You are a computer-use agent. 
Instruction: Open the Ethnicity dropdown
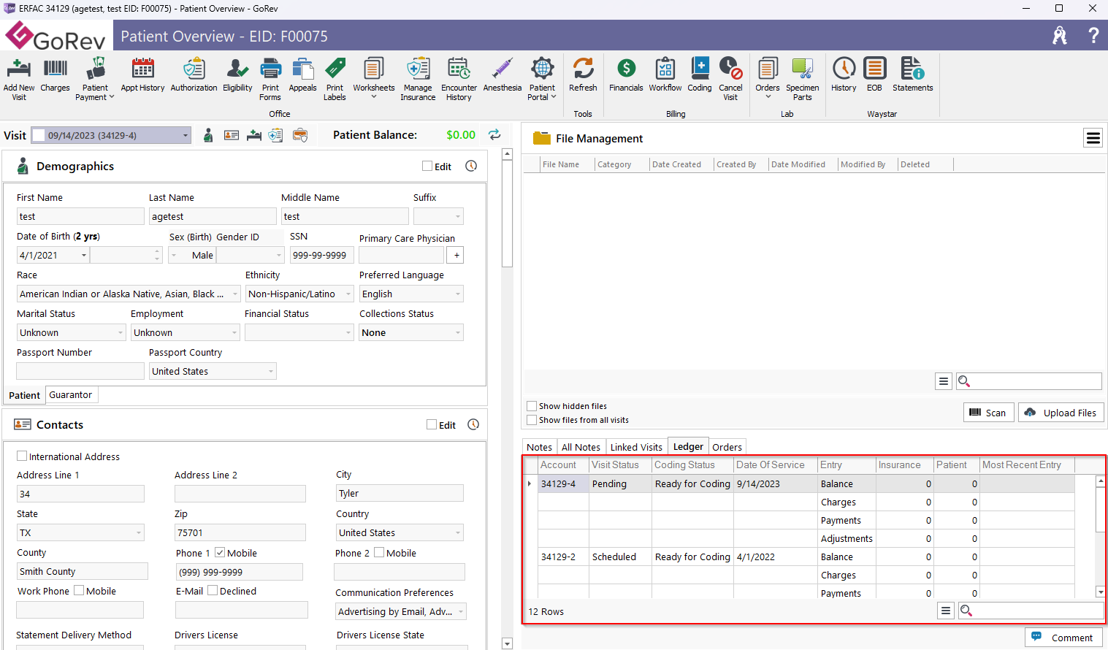coord(348,294)
